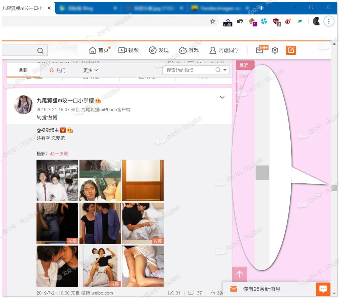
Task: Open the Weibo settings gear
Action: tap(275, 50)
